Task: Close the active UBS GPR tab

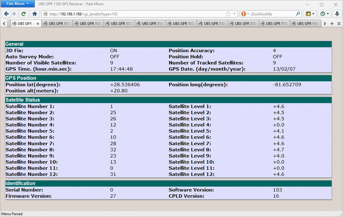Action: tap(38, 24)
